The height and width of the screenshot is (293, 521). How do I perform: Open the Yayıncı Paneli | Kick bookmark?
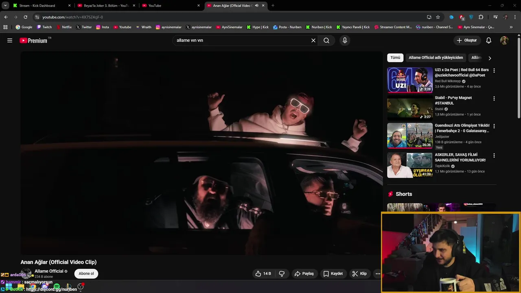[352, 27]
